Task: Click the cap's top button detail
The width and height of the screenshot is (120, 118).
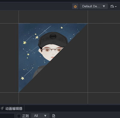Action: tap(53, 36)
